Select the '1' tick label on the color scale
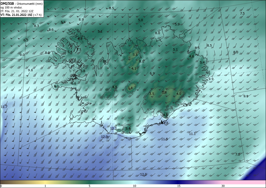 pyautogui.click(x=45, y=186)
